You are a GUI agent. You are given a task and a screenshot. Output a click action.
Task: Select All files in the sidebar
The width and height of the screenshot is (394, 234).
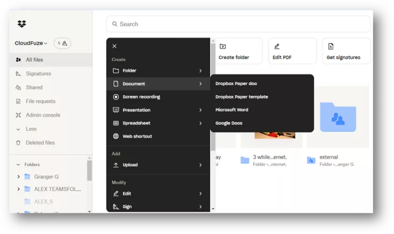coord(51,59)
